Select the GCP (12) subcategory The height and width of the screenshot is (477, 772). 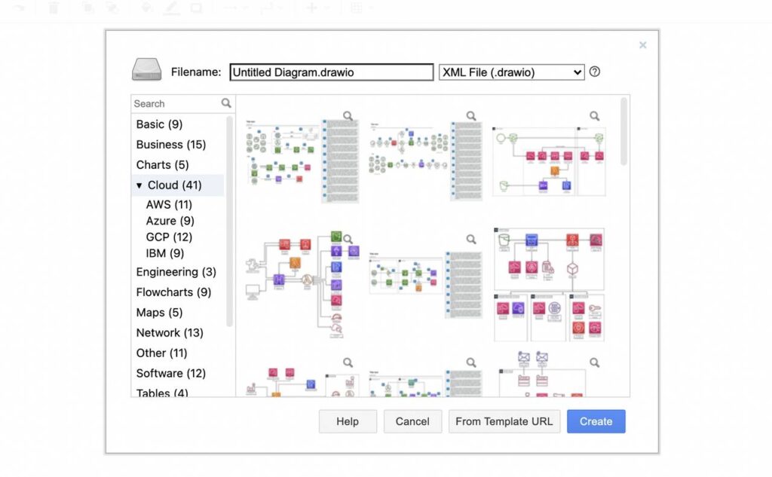(169, 237)
